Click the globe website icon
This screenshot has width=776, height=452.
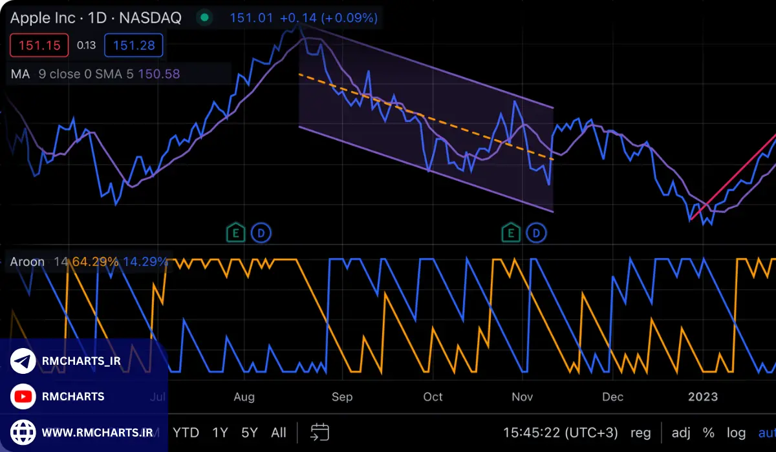click(23, 431)
